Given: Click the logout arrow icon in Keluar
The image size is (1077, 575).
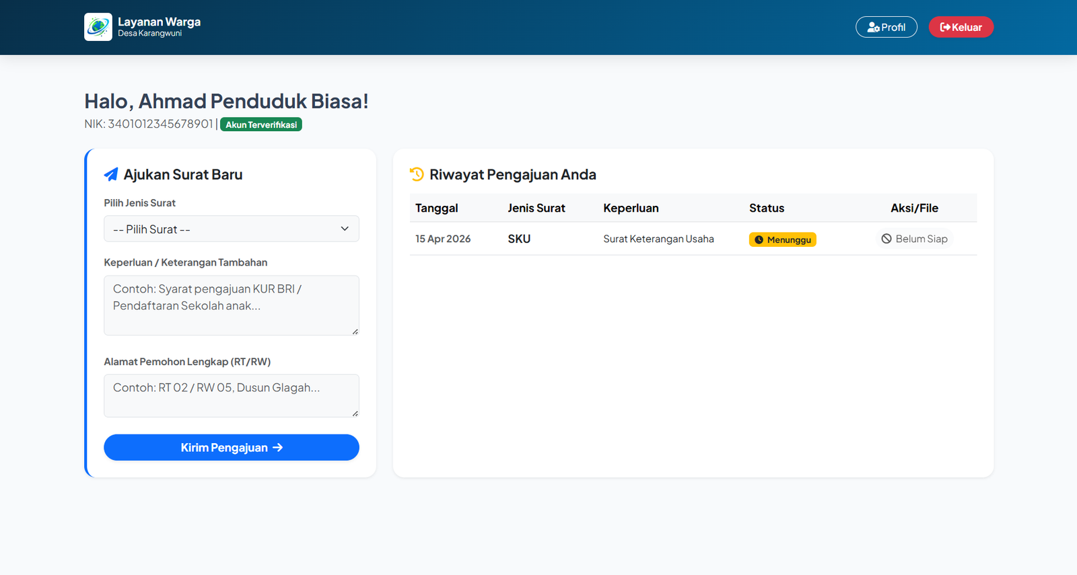Looking at the screenshot, I should [945, 28].
